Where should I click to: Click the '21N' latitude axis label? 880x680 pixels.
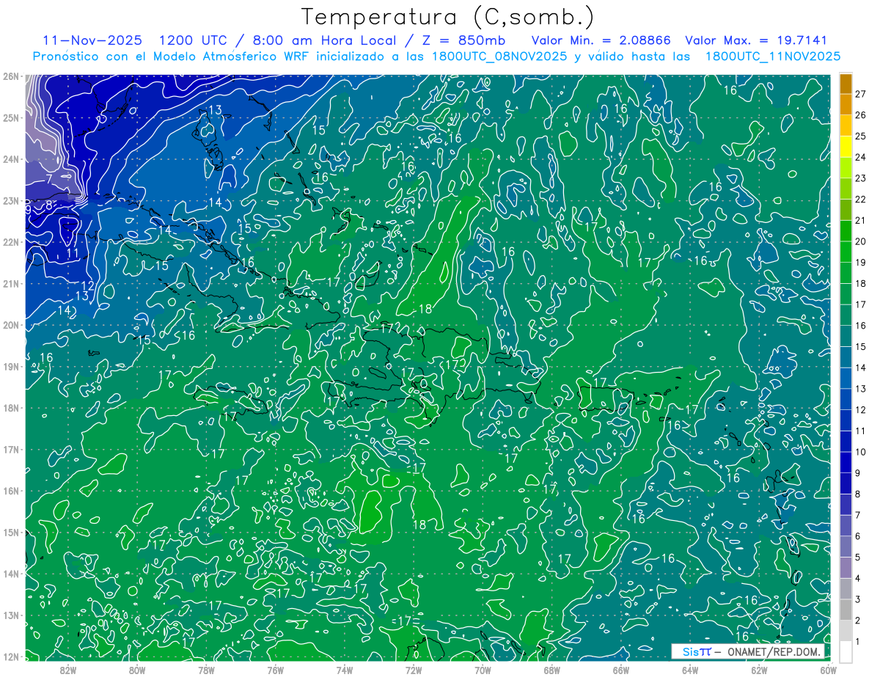click(x=11, y=283)
